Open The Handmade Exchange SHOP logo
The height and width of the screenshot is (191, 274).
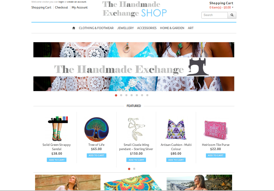135,9
